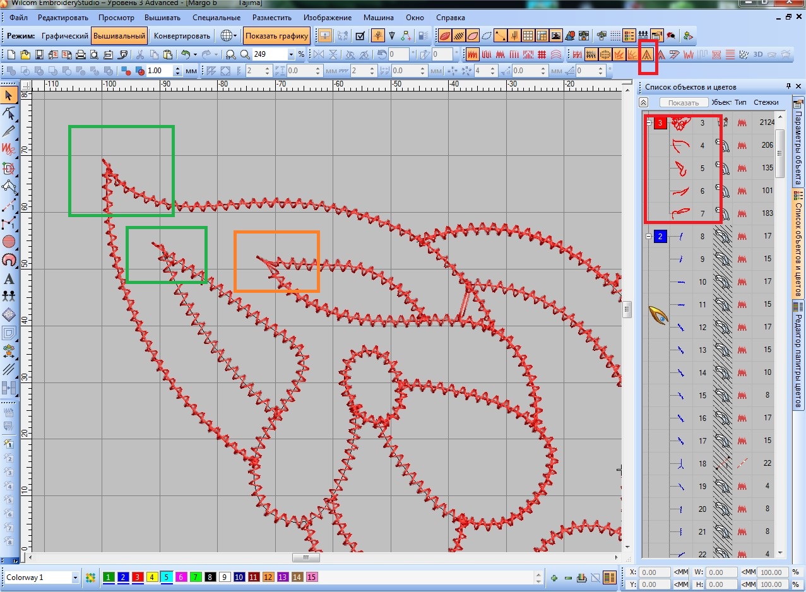806x592 pixels.
Task: Click the 3D stitch effect icon
Action: coord(758,55)
